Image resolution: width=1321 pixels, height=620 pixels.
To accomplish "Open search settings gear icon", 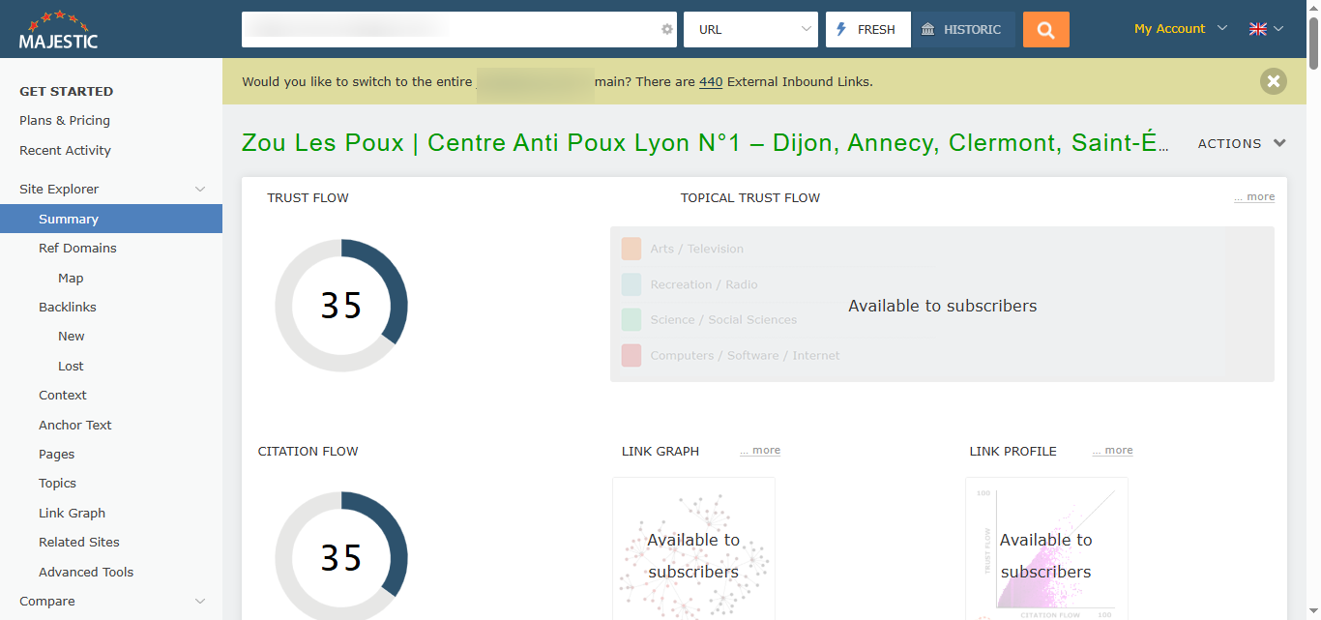I will coord(666,29).
